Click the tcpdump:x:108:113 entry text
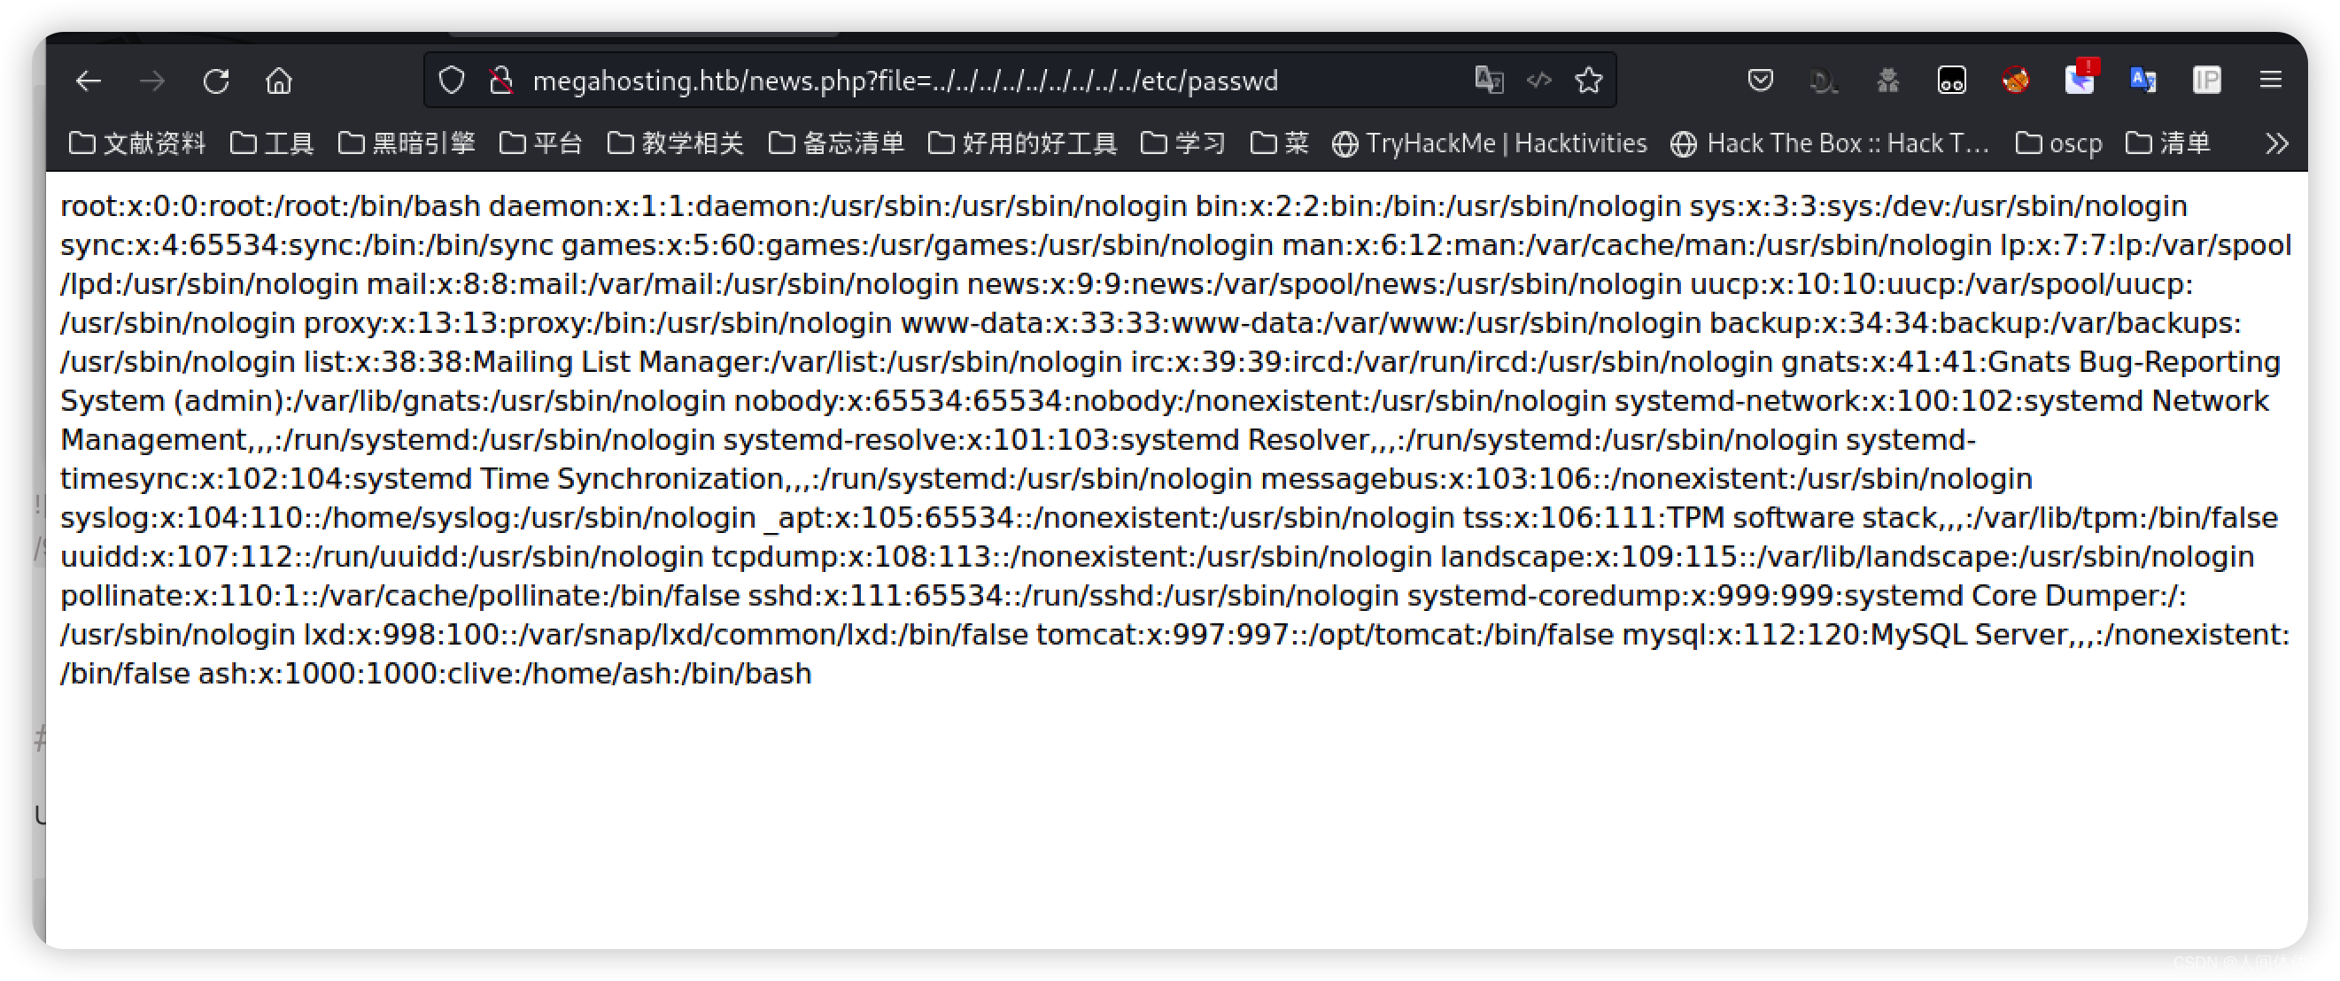 [1071, 556]
